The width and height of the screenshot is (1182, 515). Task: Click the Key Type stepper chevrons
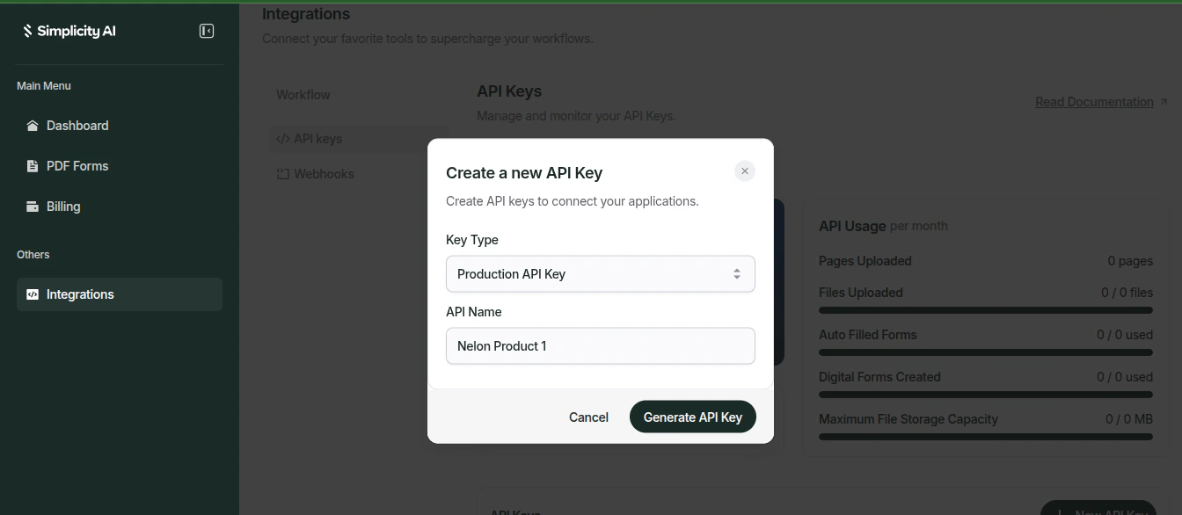737,273
